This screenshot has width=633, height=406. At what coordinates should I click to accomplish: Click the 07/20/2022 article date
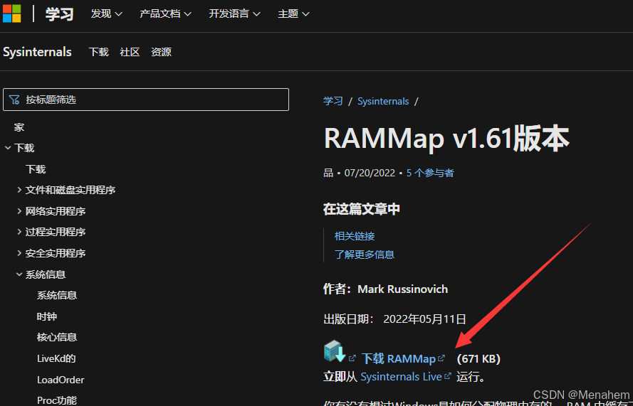370,173
